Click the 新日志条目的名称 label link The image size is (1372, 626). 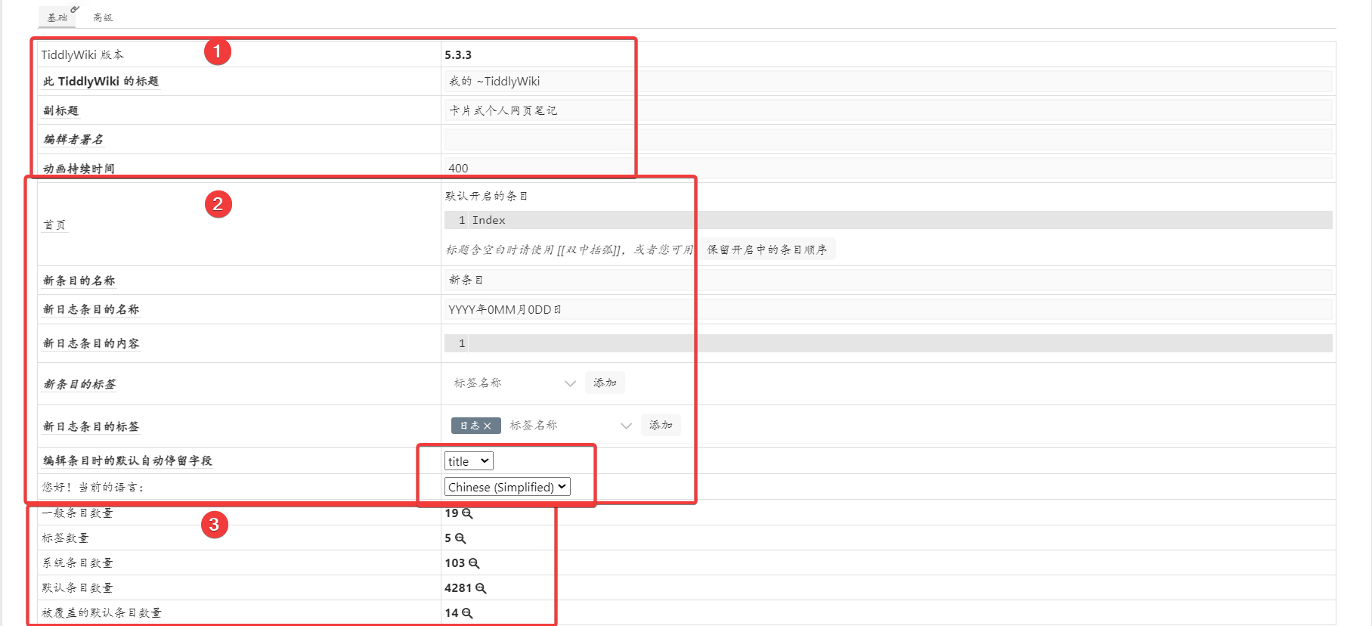[x=91, y=309]
